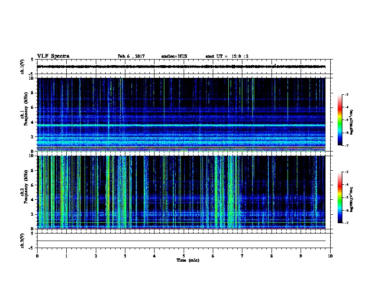372x287 pixels.
Task: Click time axis tick label "0"
Action: point(37,256)
